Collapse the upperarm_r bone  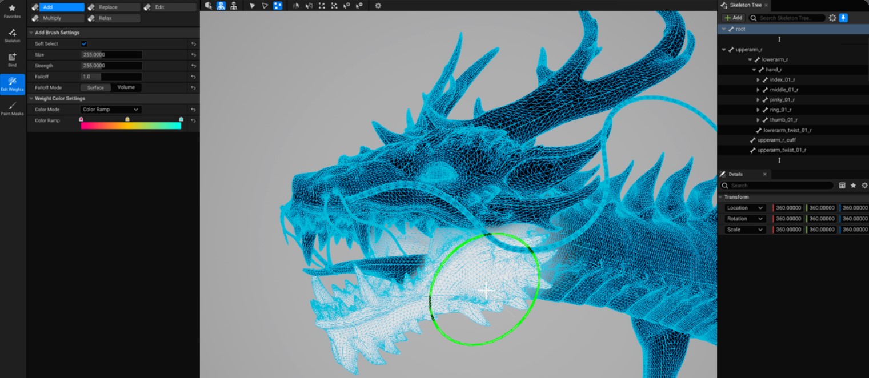click(724, 50)
